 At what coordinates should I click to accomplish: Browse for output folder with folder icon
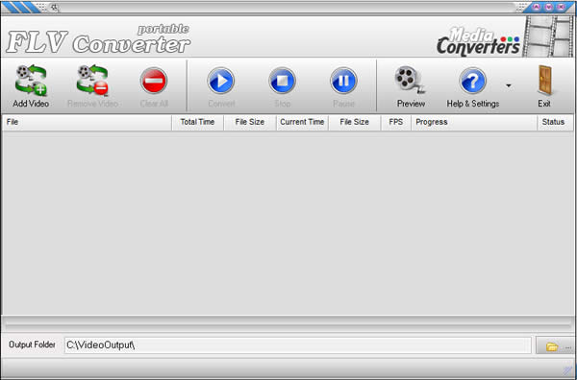(555, 345)
